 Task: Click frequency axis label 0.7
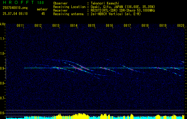[x=2, y=98]
